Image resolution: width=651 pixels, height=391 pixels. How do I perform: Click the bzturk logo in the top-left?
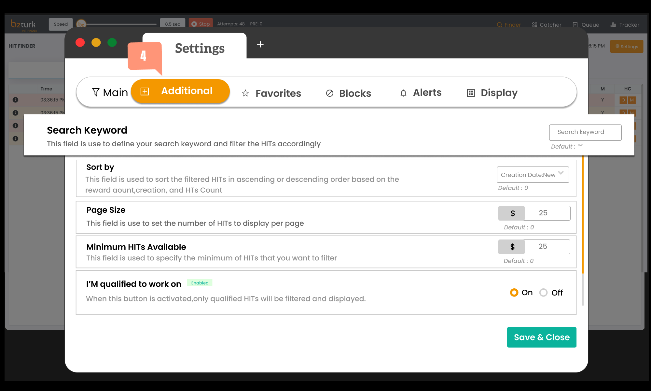(23, 25)
